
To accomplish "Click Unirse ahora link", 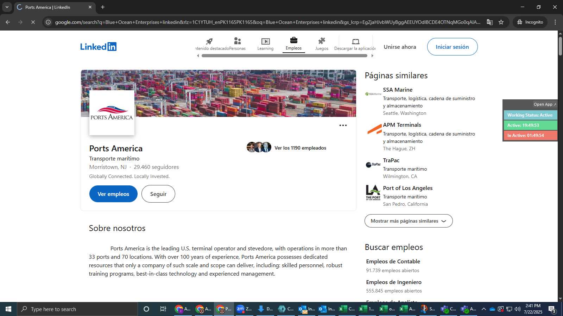I will tap(400, 47).
